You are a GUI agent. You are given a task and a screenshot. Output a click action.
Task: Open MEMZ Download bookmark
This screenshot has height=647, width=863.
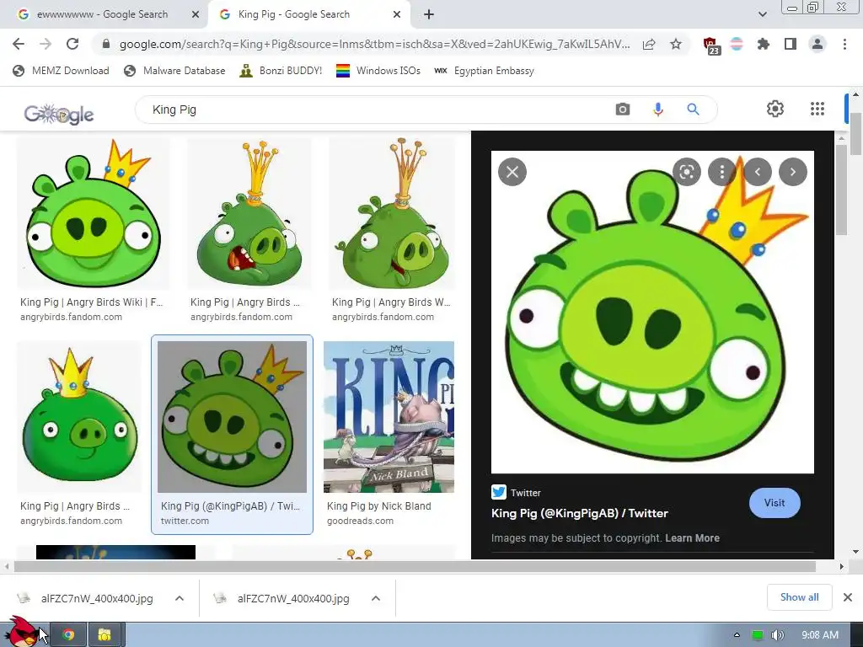pos(61,71)
